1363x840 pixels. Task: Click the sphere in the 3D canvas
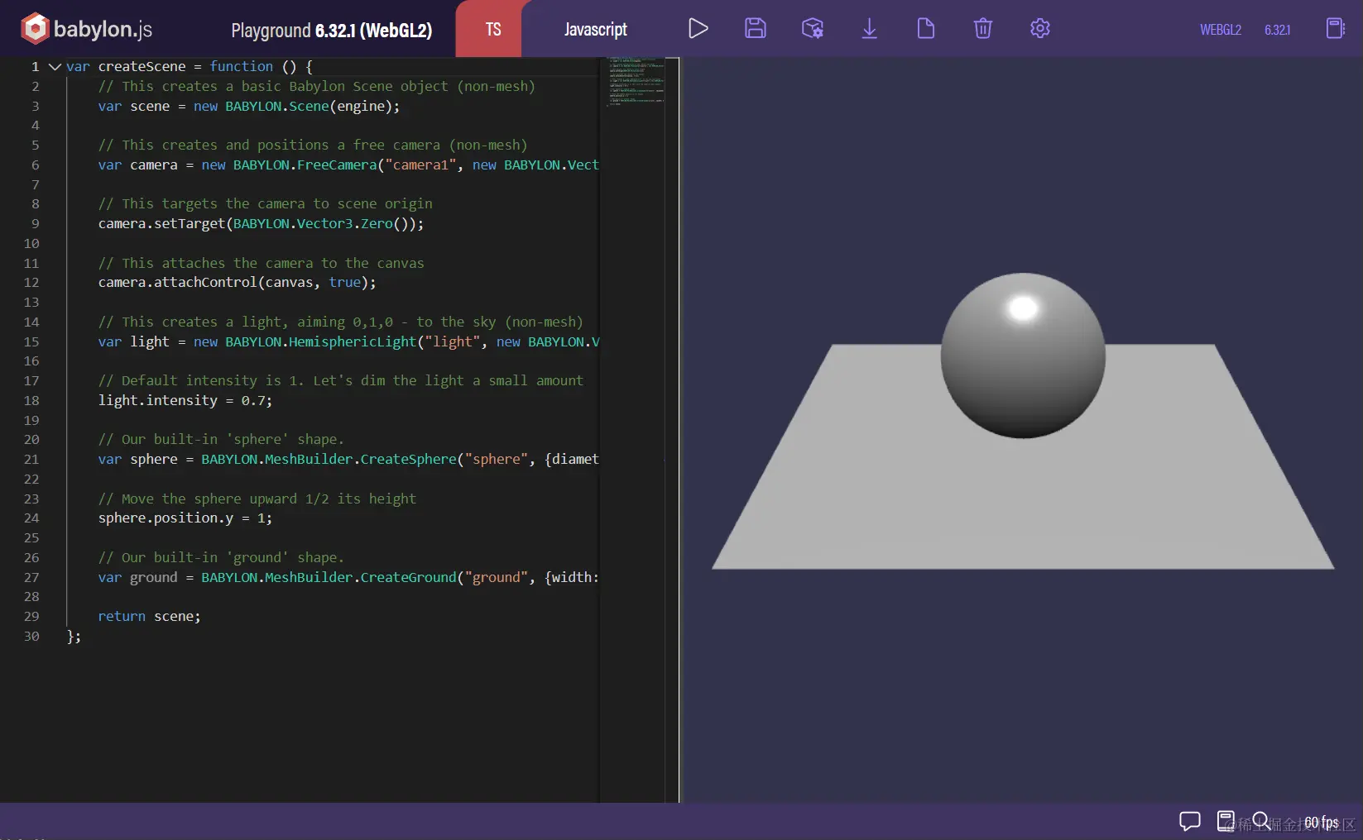(x=1023, y=356)
